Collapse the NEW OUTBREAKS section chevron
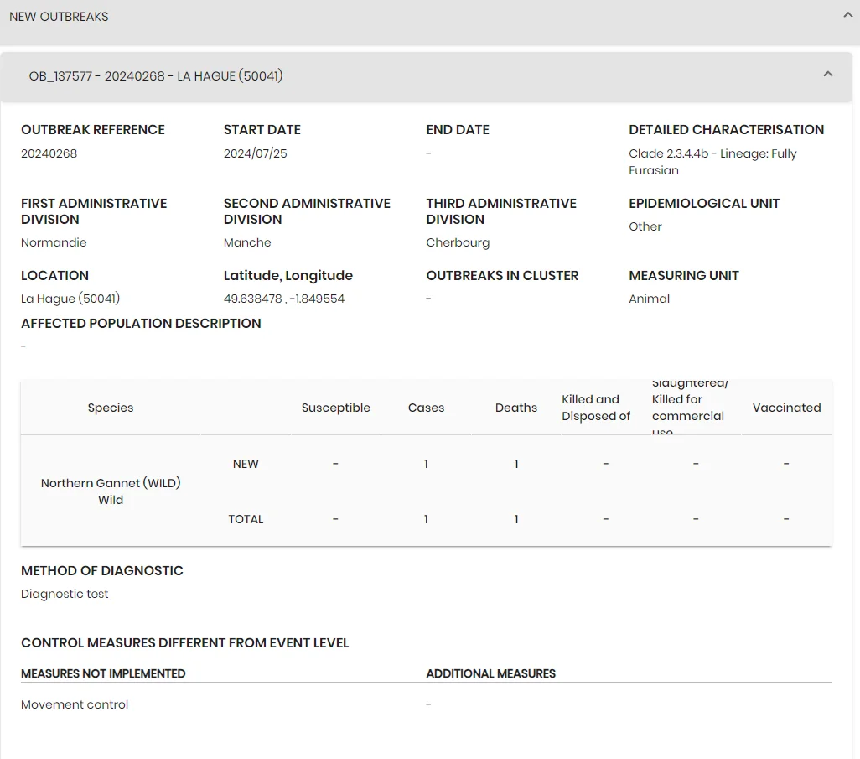This screenshot has height=759, width=860. point(848,15)
